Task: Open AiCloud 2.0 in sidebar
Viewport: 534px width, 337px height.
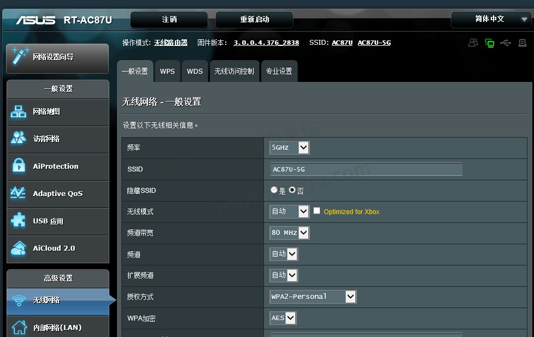Action: 58,249
